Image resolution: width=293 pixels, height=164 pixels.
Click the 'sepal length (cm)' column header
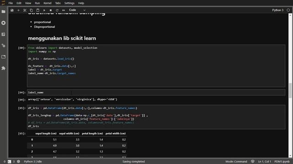[x=46, y=133]
